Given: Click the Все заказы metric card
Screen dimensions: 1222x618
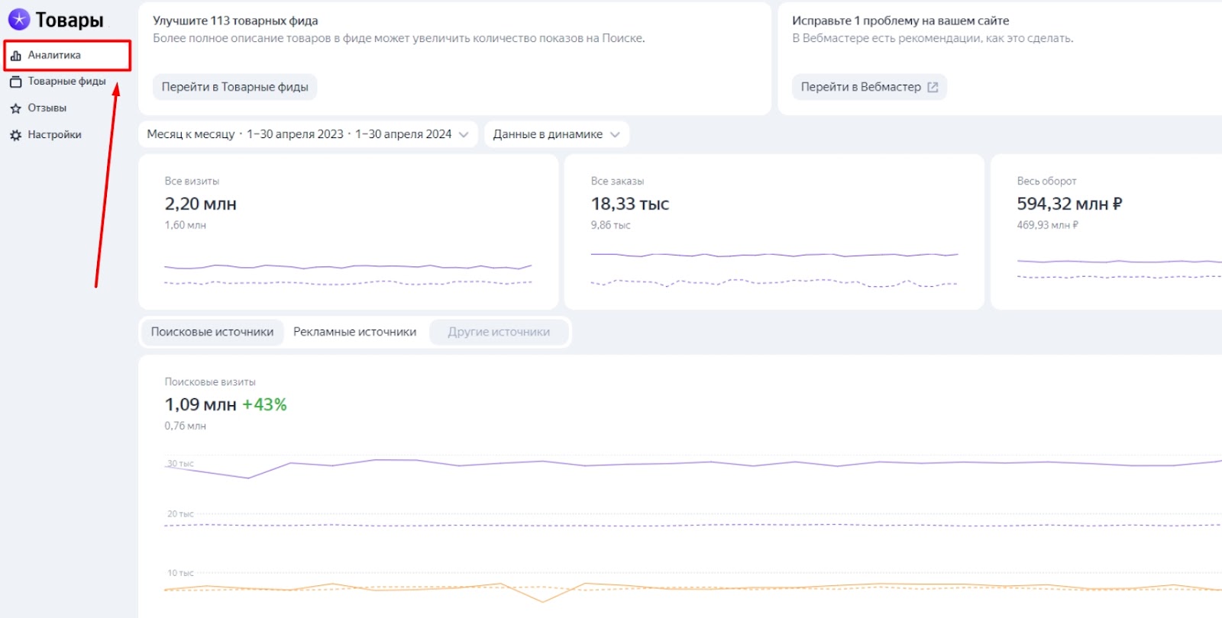Looking at the screenshot, I should [774, 232].
